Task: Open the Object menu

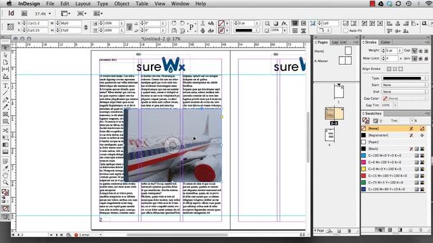Action: (122, 3)
